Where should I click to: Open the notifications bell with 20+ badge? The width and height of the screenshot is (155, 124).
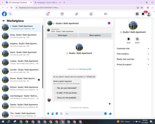pyautogui.click(x=143, y=14)
